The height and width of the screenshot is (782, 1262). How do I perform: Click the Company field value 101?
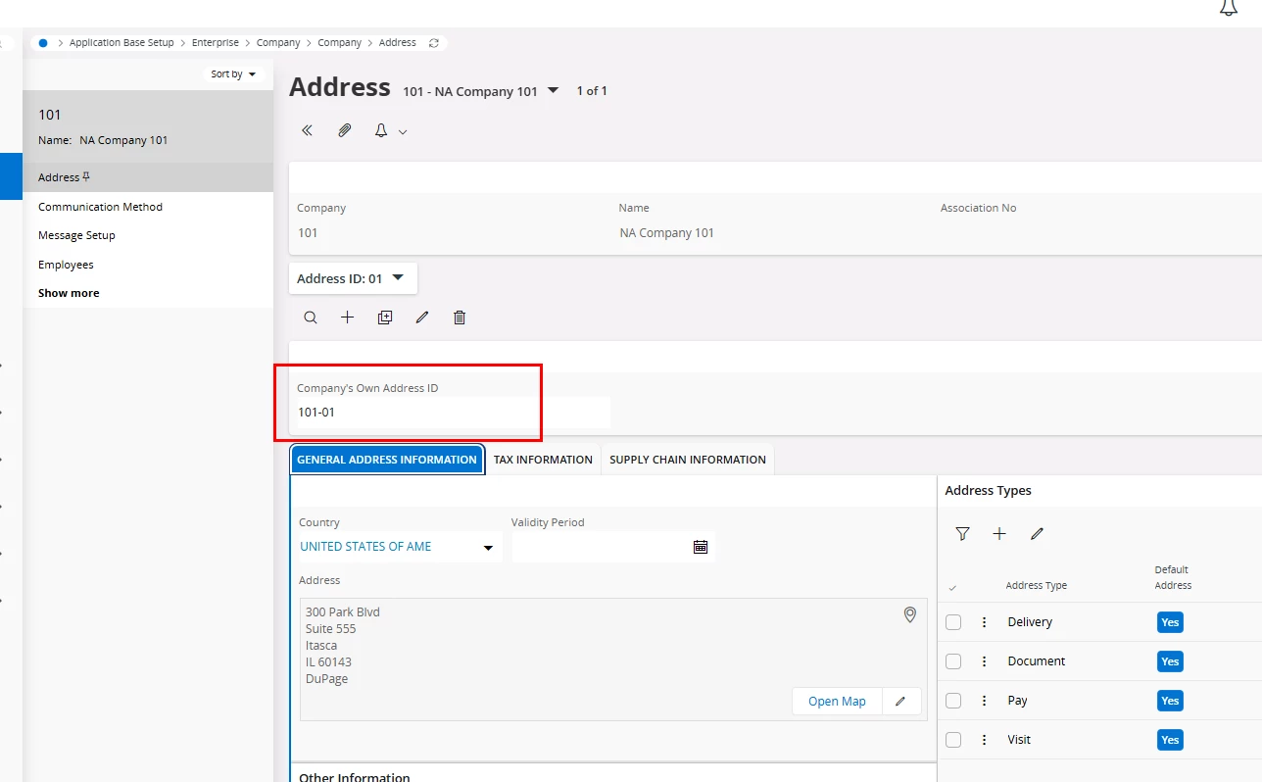(x=308, y=233)
